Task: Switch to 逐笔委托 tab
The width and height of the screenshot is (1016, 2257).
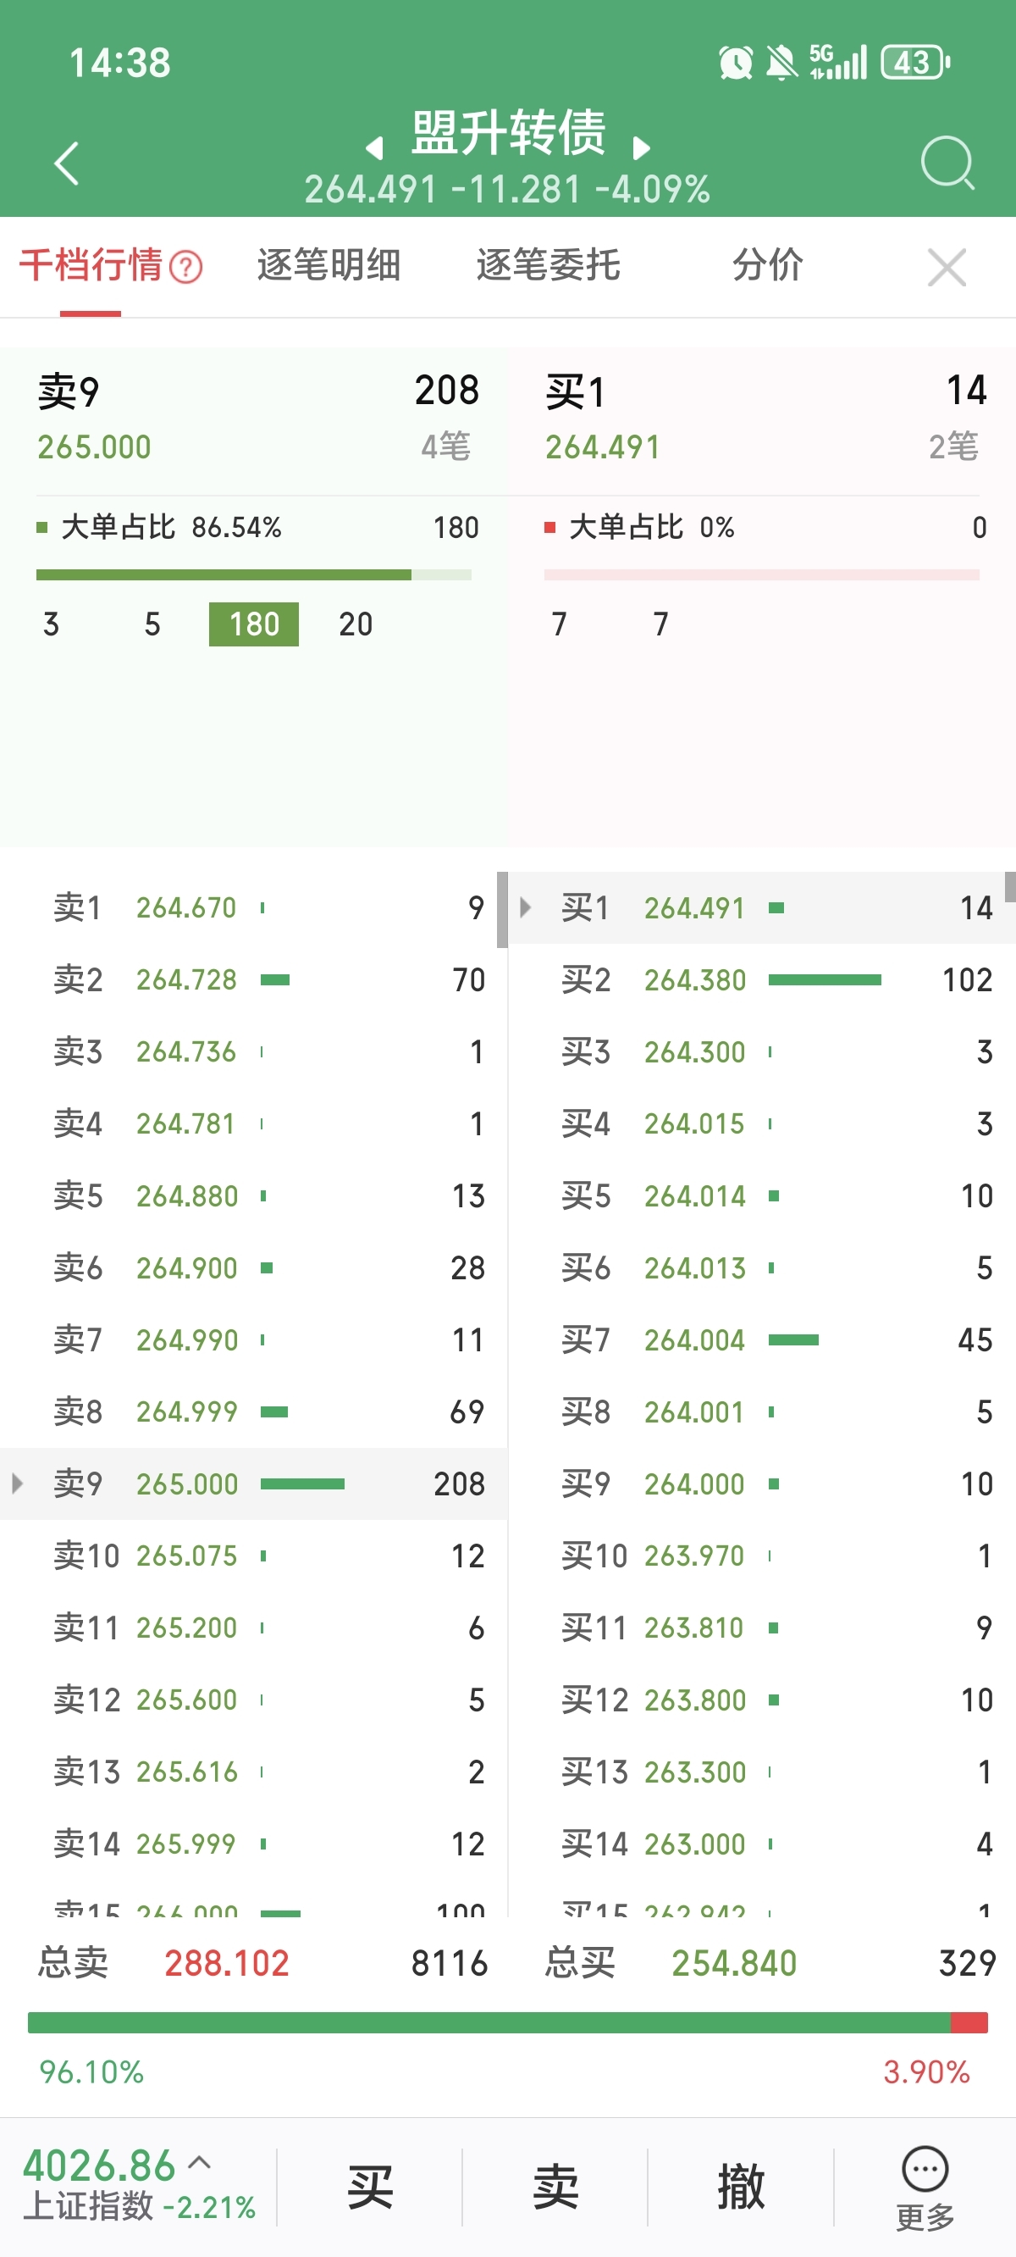Action: (x=549, y=265)
